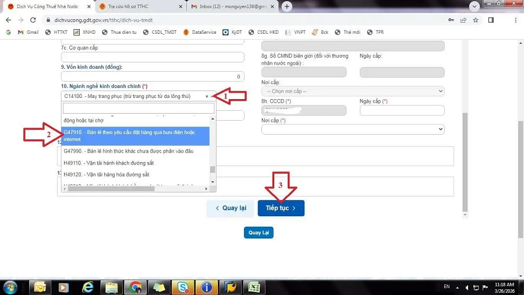Open the Bck bookmark
This screenshot has height=295, width=524.
(x=320, y=32)
